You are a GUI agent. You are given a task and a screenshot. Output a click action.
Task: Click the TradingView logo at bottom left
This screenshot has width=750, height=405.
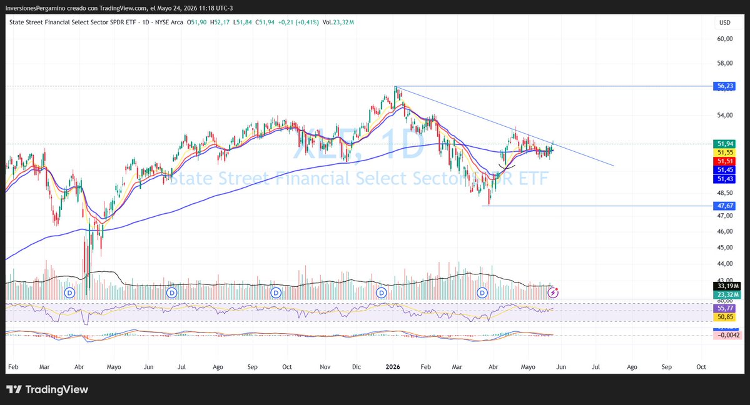(48, 389)
